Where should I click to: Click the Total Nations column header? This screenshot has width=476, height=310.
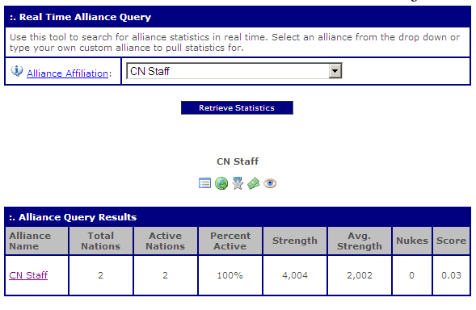tap(101, 241)
